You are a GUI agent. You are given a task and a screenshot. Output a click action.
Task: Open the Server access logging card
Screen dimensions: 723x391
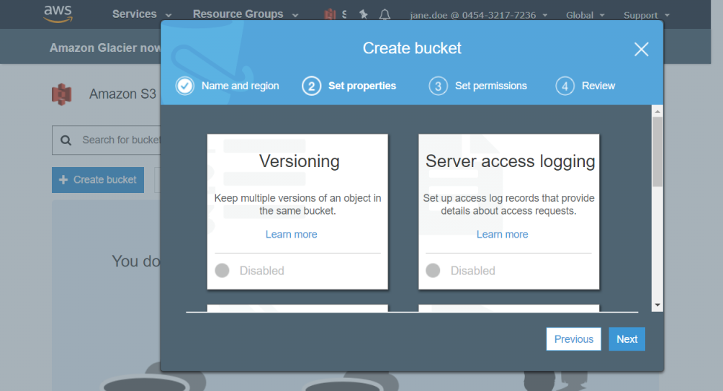click(x=508, y=212)
